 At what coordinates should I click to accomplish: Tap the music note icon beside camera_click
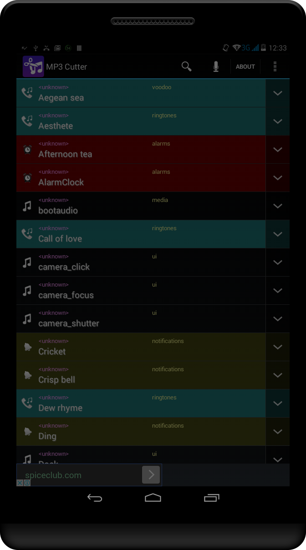coord(27,262)
